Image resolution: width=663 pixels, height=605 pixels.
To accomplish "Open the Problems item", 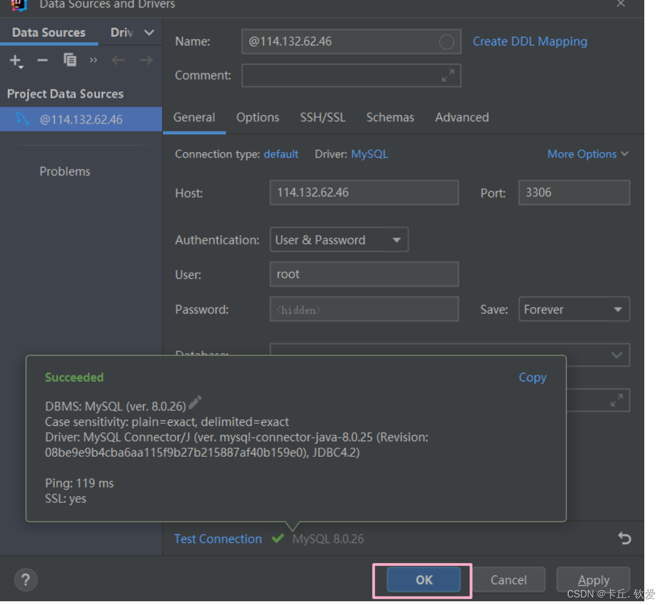I will tap(65, 171).
